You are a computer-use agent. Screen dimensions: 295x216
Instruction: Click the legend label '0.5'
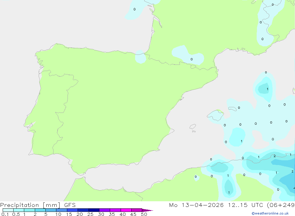pyautogui.click(x=16, y=214)
